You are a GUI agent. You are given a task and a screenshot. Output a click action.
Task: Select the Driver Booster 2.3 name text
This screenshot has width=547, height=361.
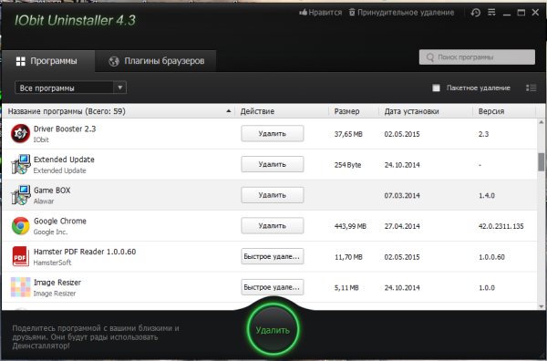[x=65, y=129]
